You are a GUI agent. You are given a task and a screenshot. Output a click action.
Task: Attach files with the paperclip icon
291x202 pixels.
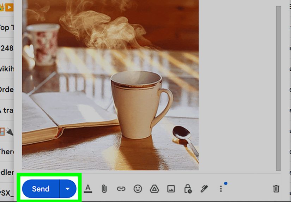tap(104, 189)
